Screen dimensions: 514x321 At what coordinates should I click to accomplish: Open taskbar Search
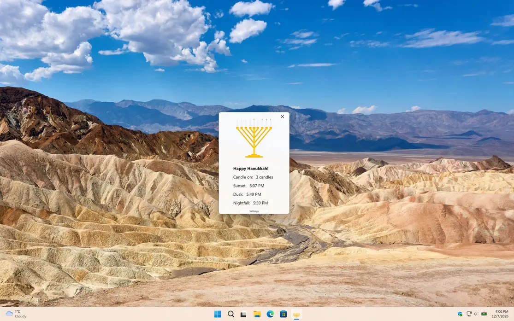pyautogui.click(x=231, y=314)
